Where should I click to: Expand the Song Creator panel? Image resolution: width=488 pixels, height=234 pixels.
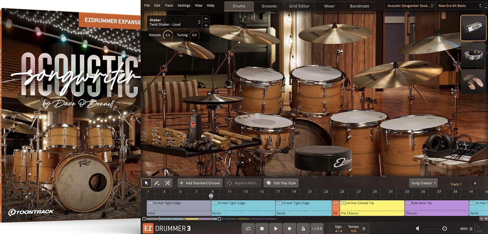pyautogui.click(x=424, y=183)
